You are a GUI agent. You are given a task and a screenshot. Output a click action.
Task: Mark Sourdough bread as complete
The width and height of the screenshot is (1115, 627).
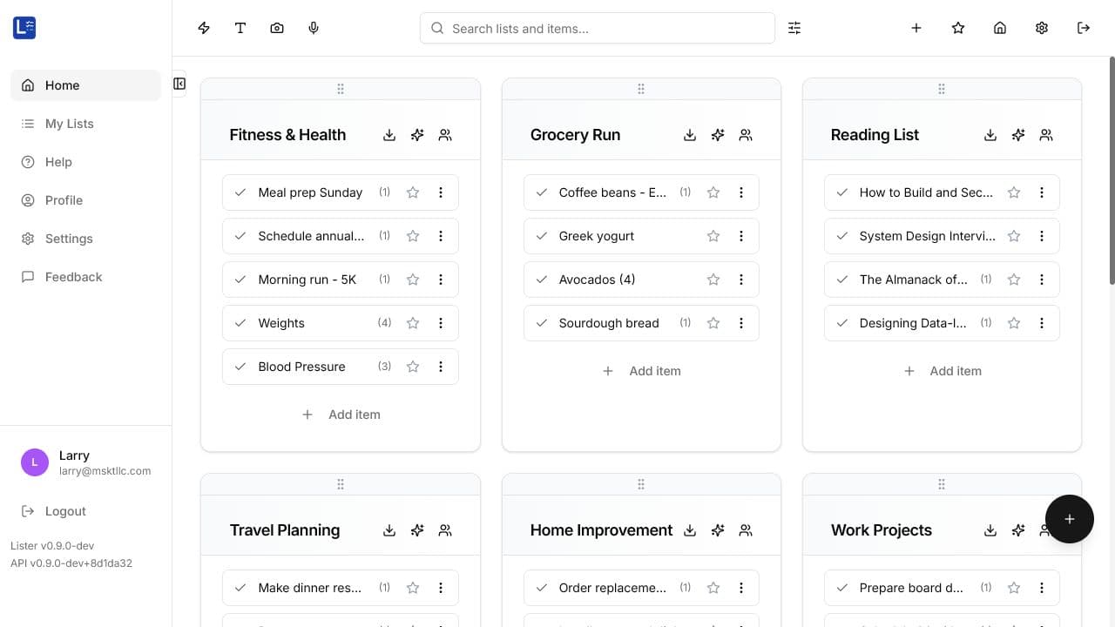point(541,323)
